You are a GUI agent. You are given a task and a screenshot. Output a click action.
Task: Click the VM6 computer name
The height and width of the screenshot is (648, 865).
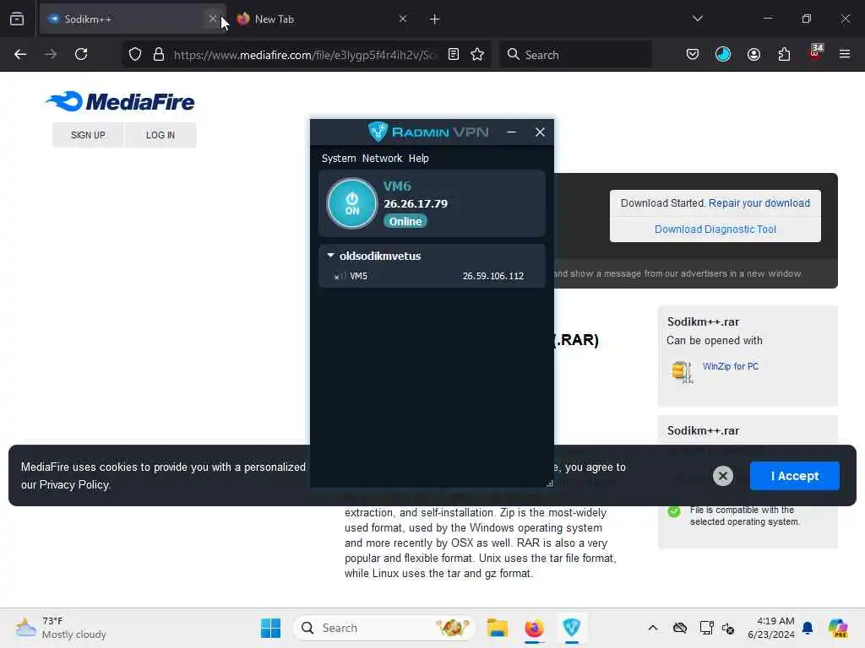[397, 186]
